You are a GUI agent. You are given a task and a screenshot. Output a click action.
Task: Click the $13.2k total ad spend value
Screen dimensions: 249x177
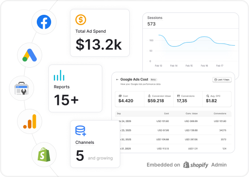[x=99, y=44]
